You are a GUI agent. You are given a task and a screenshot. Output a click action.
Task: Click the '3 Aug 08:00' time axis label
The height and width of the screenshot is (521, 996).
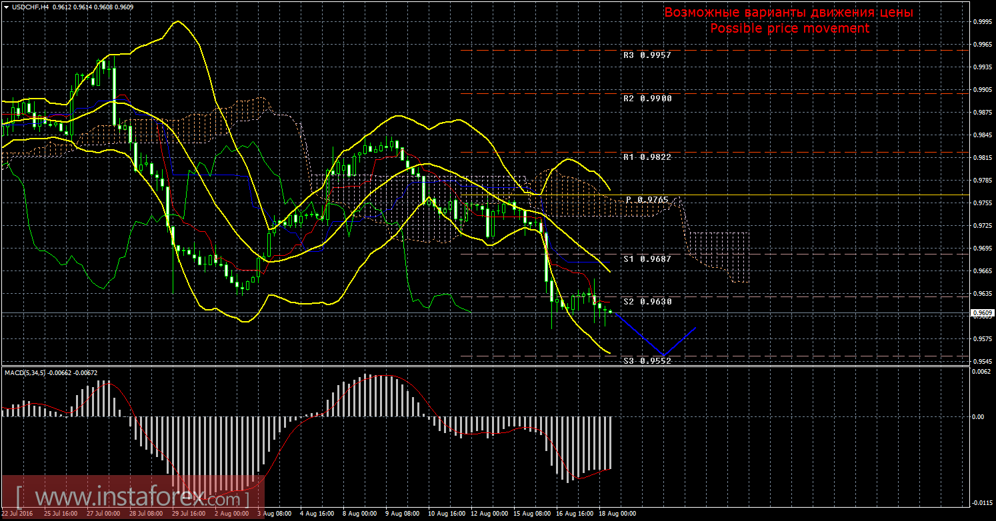point(276,514)
